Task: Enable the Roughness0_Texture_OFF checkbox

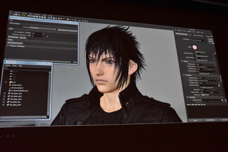Action: pos(195,56)
